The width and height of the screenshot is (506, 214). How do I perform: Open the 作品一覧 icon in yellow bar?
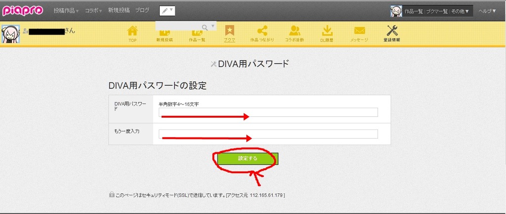pyautogui.click(x=197, y=36)
